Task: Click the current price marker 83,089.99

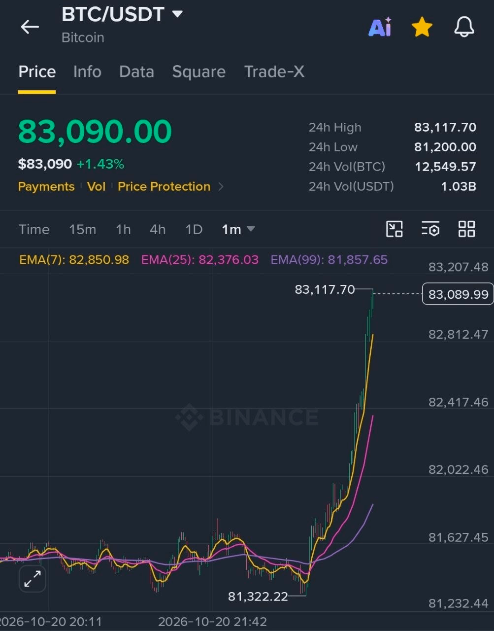Action: pyautogui.click(x=458, y=294)
